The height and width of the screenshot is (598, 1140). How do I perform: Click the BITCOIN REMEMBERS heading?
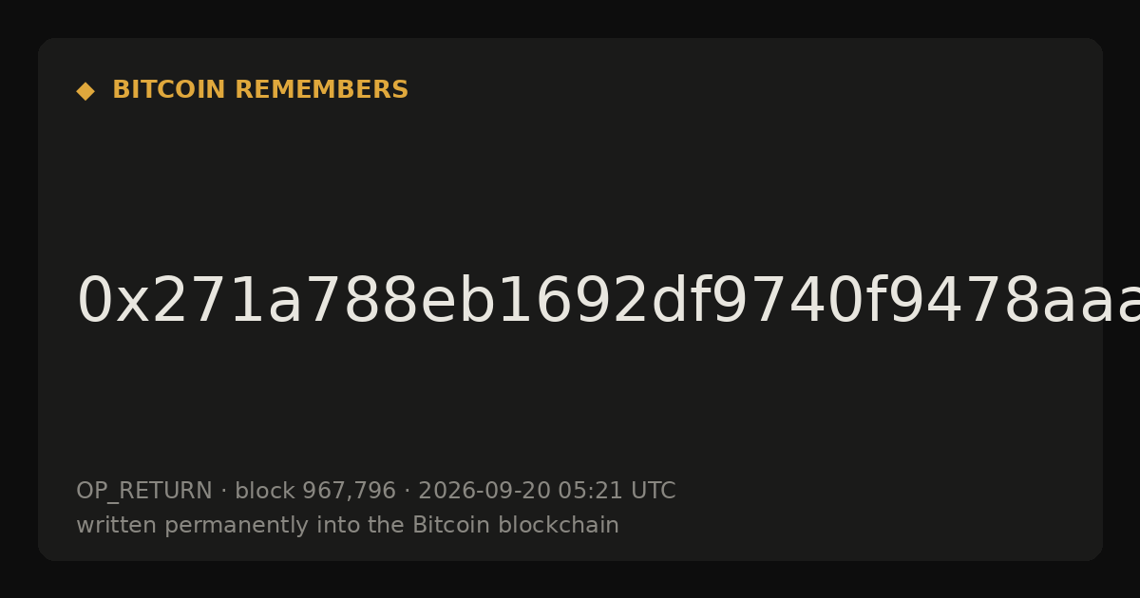(260, 90)
